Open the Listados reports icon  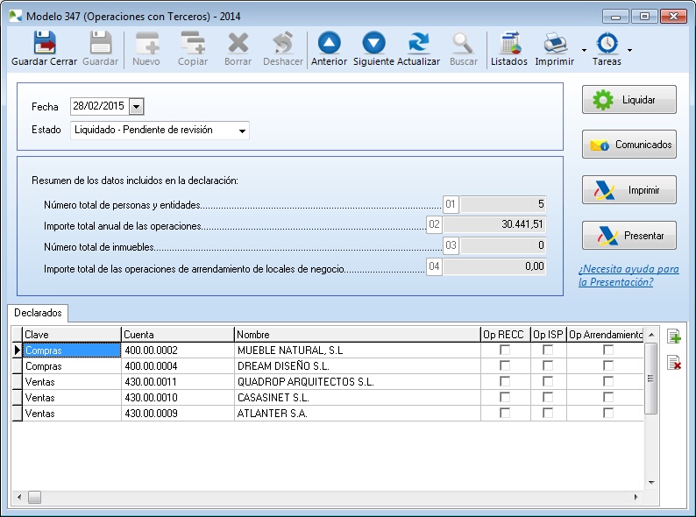click(508, 44)
